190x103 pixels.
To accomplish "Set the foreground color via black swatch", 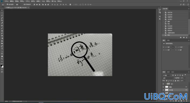I will (x=1, y=66).
